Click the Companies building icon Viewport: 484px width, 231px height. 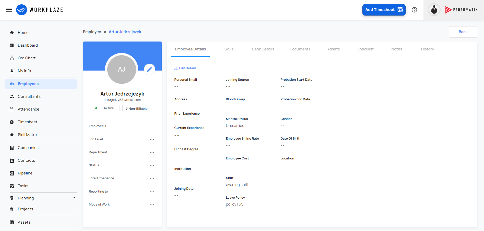point(12,148)
